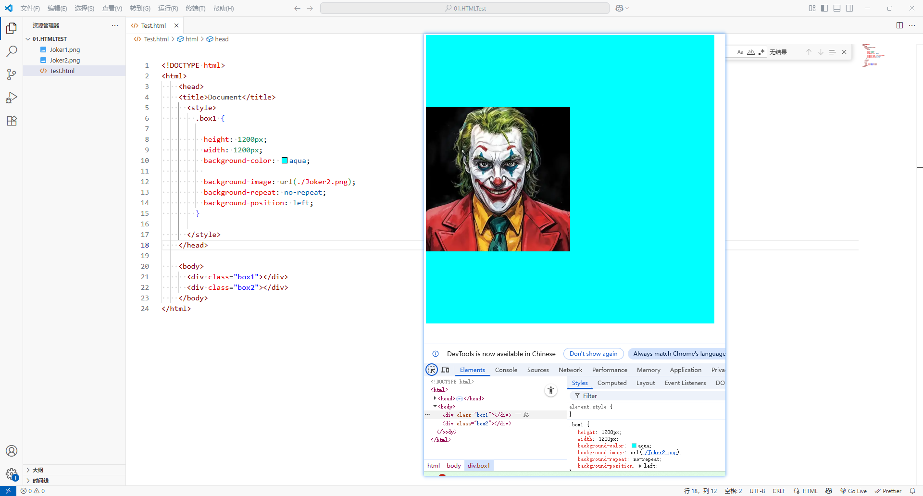Collapse the body node in DevTools

coord(435,407)
